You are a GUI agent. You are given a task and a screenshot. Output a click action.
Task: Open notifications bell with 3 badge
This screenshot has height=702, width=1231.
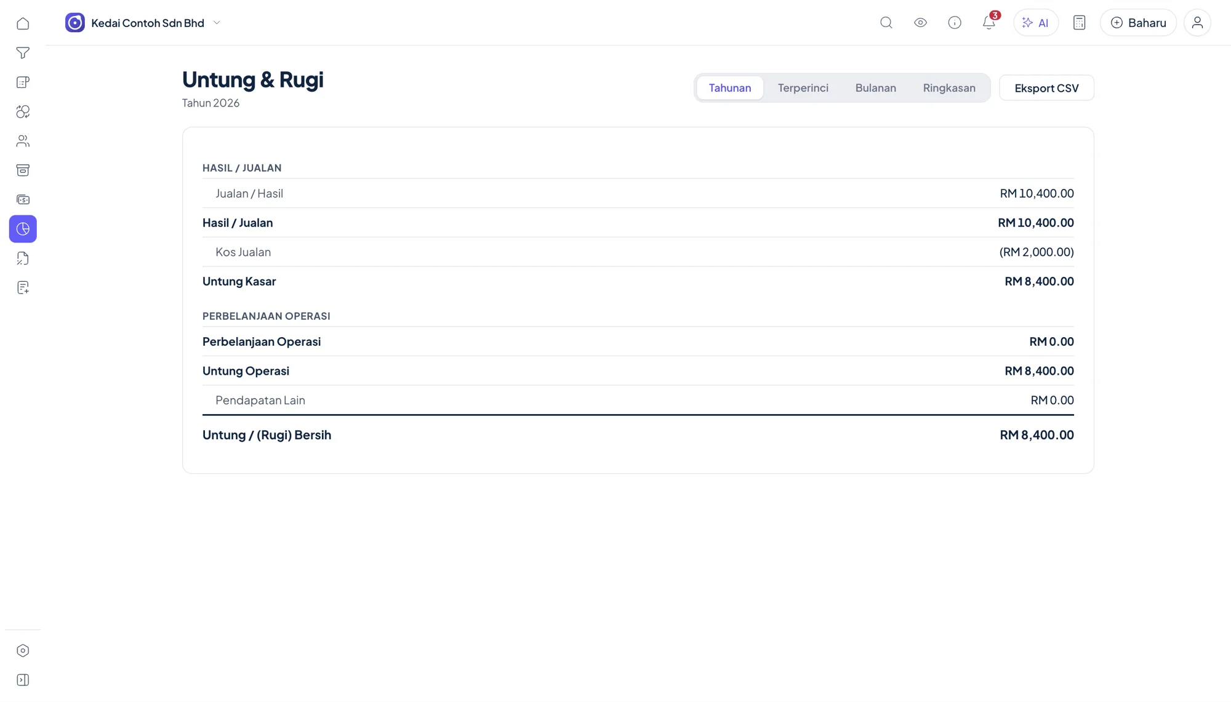[989, 23]
